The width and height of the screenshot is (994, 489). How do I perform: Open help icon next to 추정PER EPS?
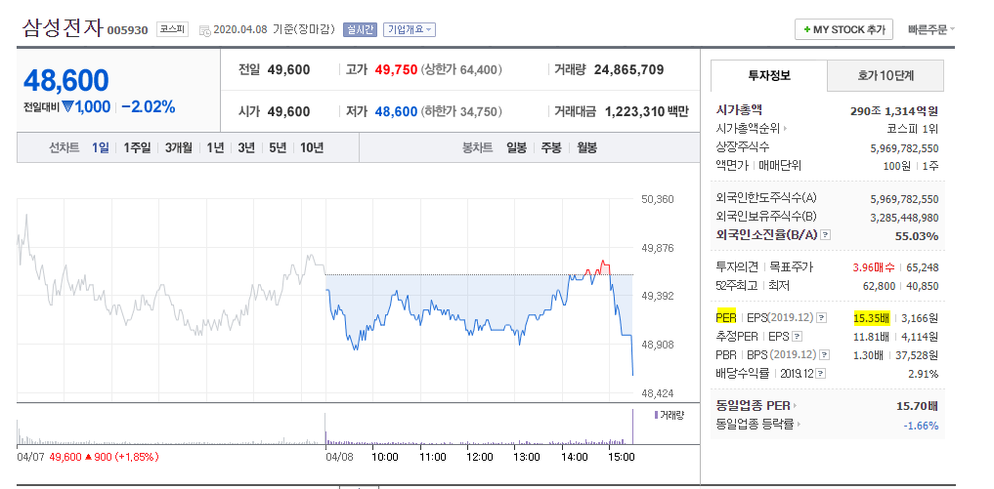(798, 337)
